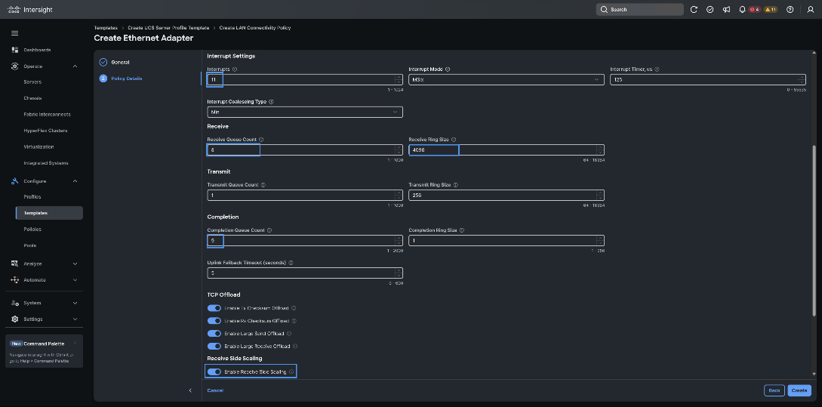Screen dimensions: 822x407
Task: Open the Interrupt Coalescing Type dropdown
Action: (x=305, y=112)
